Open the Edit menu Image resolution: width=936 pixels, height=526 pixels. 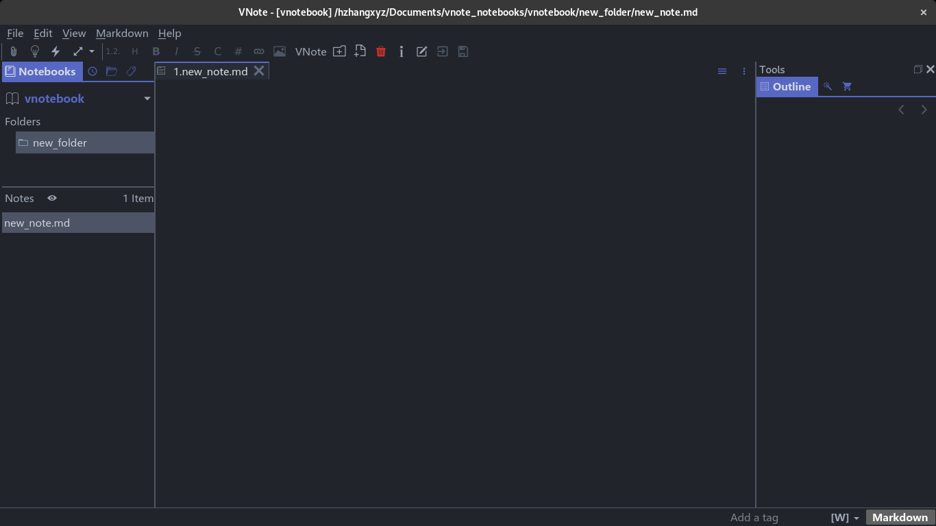pyautogui.click(x=43, y=33)
